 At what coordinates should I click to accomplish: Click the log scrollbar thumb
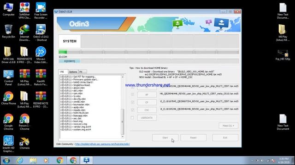123,121
